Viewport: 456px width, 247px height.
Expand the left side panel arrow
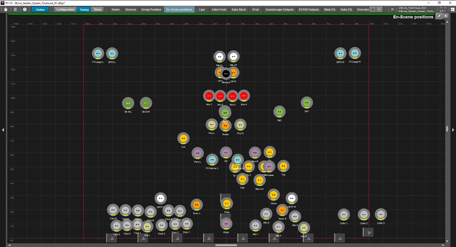pos(3,130)
